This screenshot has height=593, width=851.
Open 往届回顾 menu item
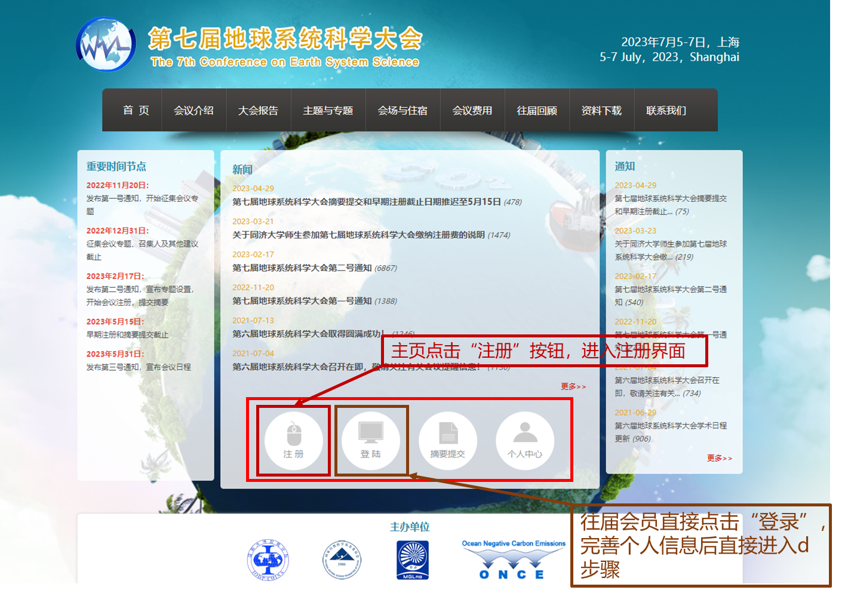click(x=537, y=110)
